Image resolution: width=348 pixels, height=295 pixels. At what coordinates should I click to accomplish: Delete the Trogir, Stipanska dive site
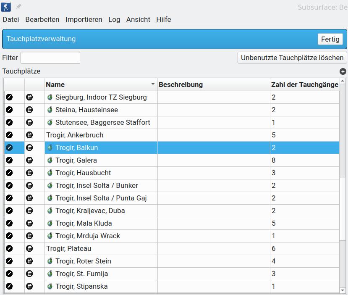click(x=29, y=286)
